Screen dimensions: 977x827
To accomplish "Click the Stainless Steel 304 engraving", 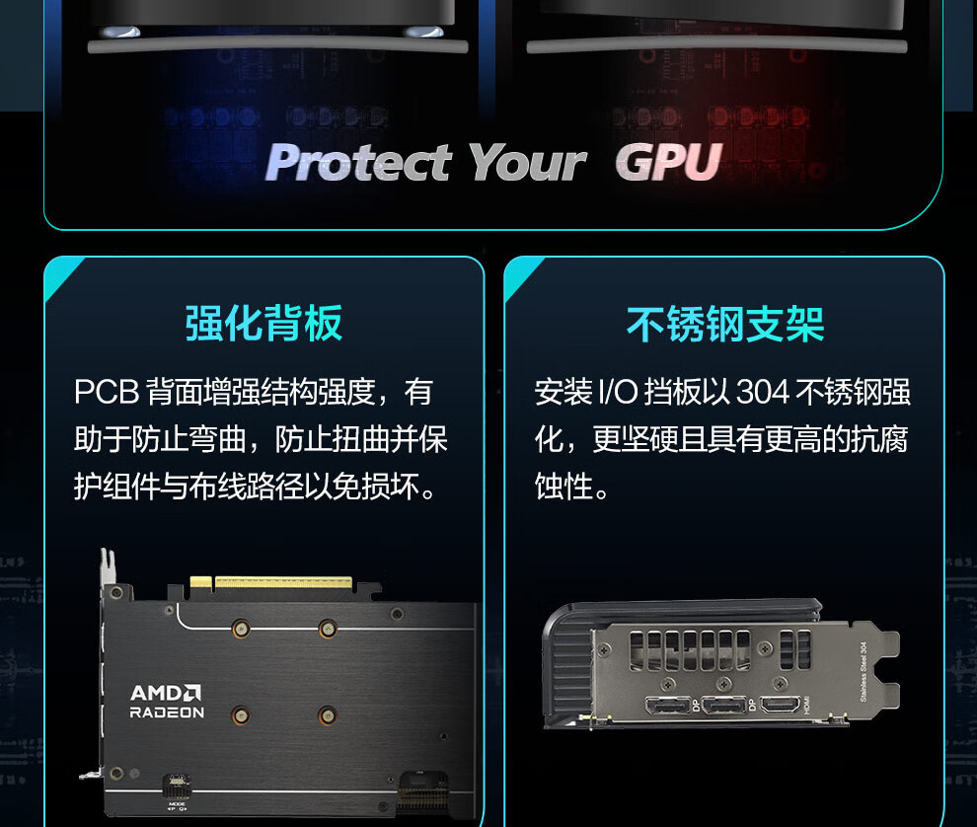I will [863, 672].
